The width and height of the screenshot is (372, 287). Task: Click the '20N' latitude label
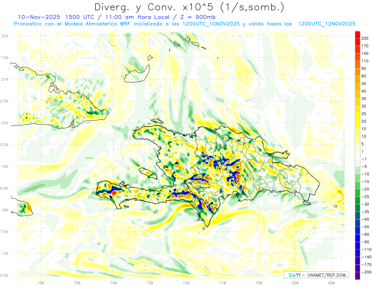tap(4, 123)
